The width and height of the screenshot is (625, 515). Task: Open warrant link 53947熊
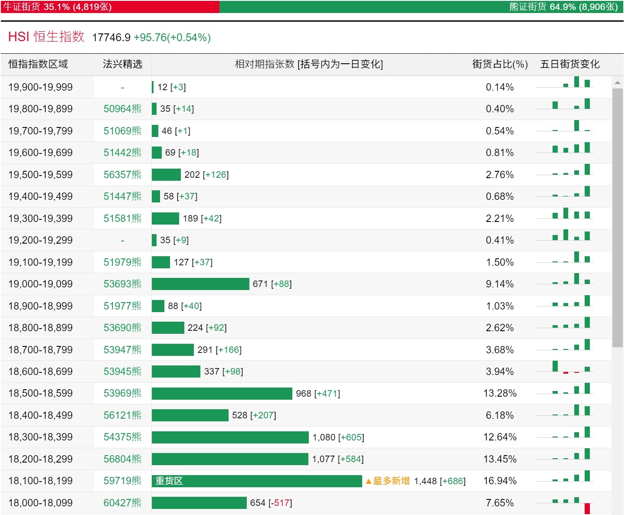pos(122,350)
